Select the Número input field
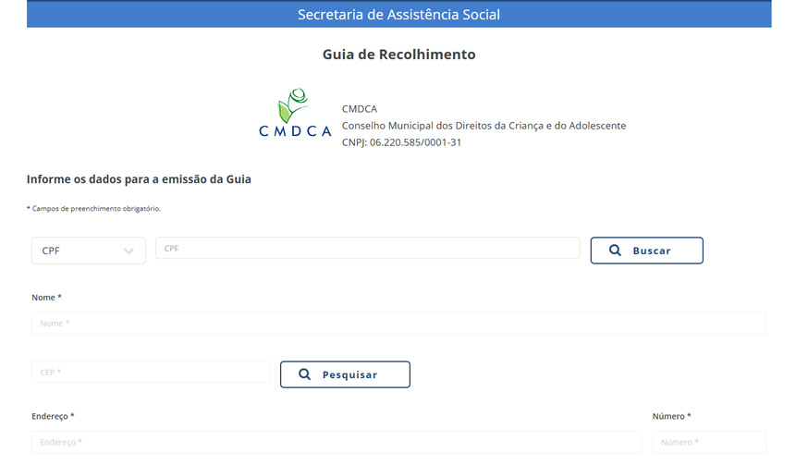Viewport: 796px width, 465px height. (x=708, y=443)
